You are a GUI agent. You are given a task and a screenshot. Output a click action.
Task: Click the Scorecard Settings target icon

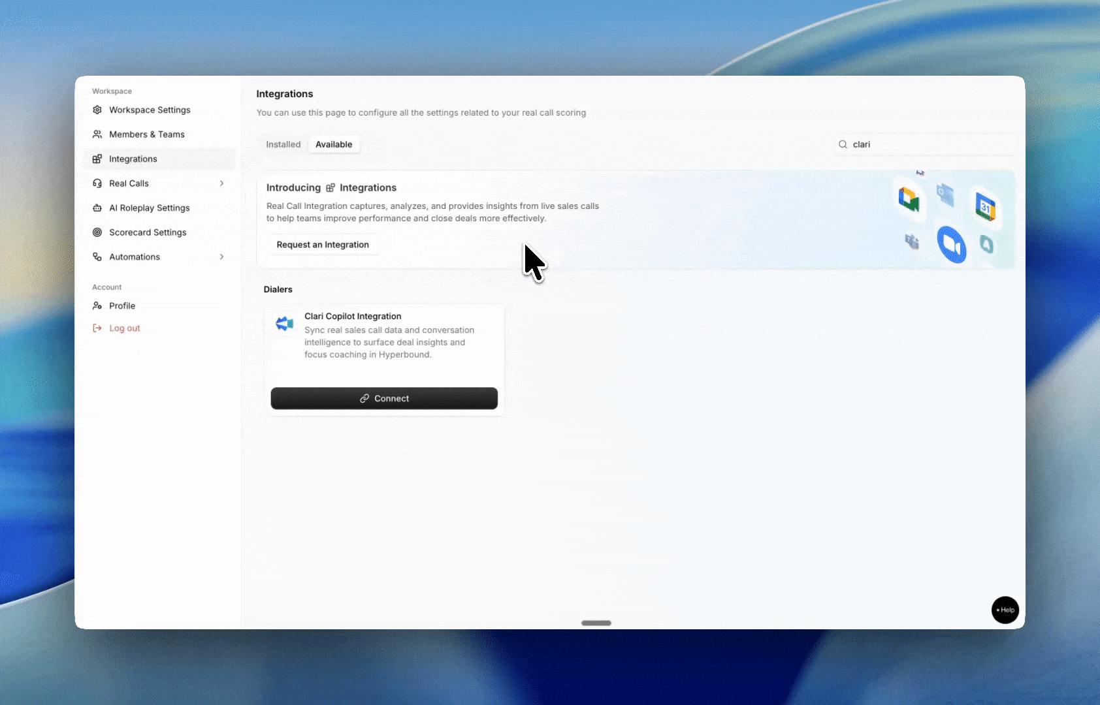[97, 232]
